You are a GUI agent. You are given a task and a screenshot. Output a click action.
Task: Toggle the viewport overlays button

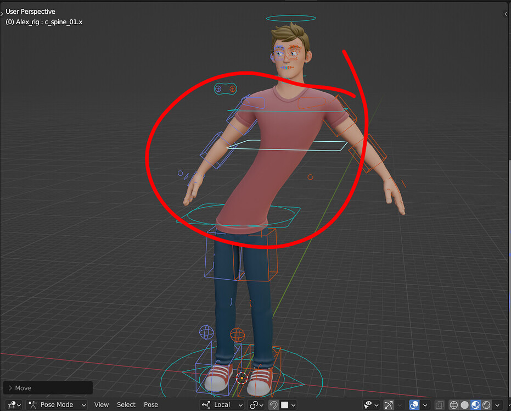tap(414, 405)
